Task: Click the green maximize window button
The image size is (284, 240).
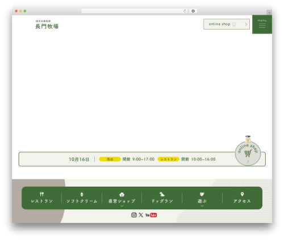Action: tap(25, 11)
